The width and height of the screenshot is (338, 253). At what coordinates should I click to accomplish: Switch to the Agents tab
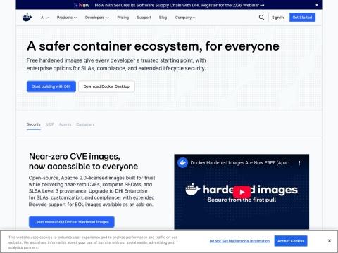pos(65,124)
